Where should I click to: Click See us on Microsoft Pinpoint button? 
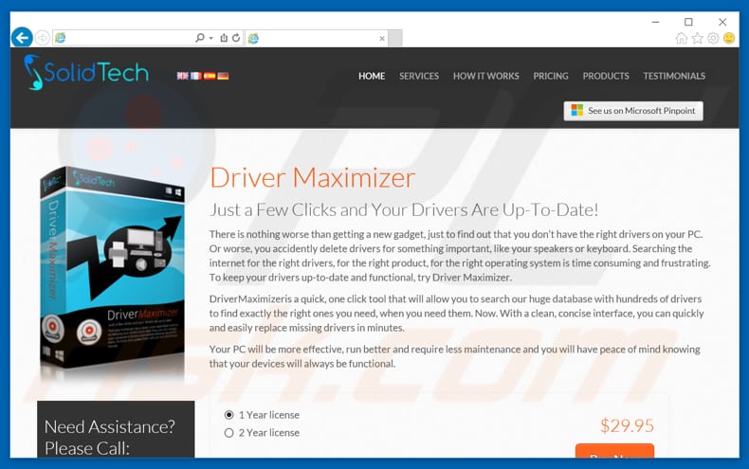633,111
